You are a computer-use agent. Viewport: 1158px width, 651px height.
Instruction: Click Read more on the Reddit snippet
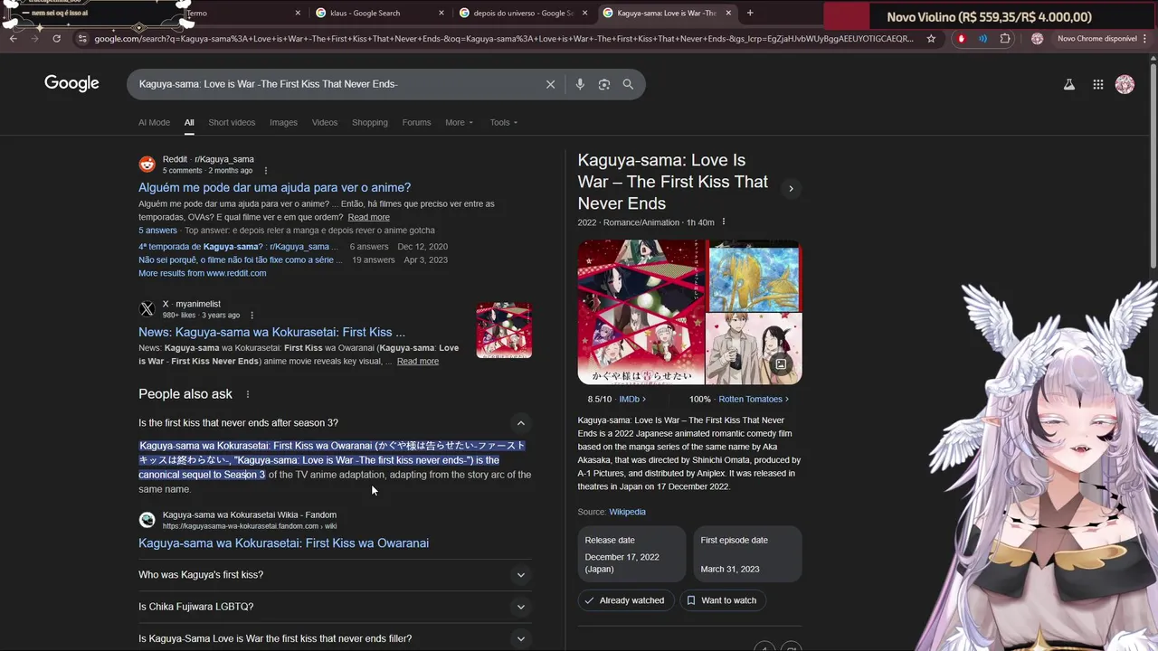368,217
